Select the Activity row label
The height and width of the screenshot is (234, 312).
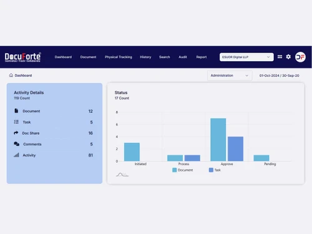(29, 155)
